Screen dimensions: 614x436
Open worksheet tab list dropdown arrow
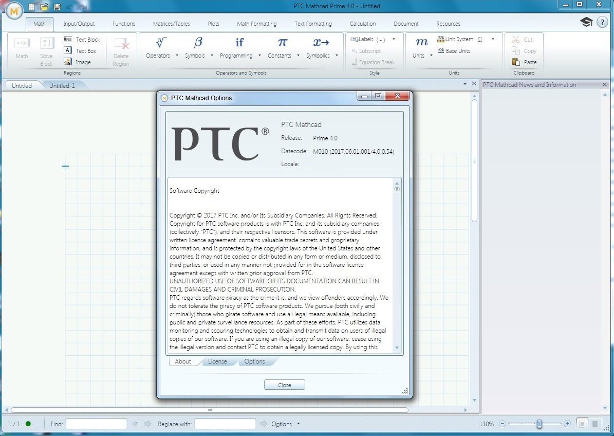465,84
